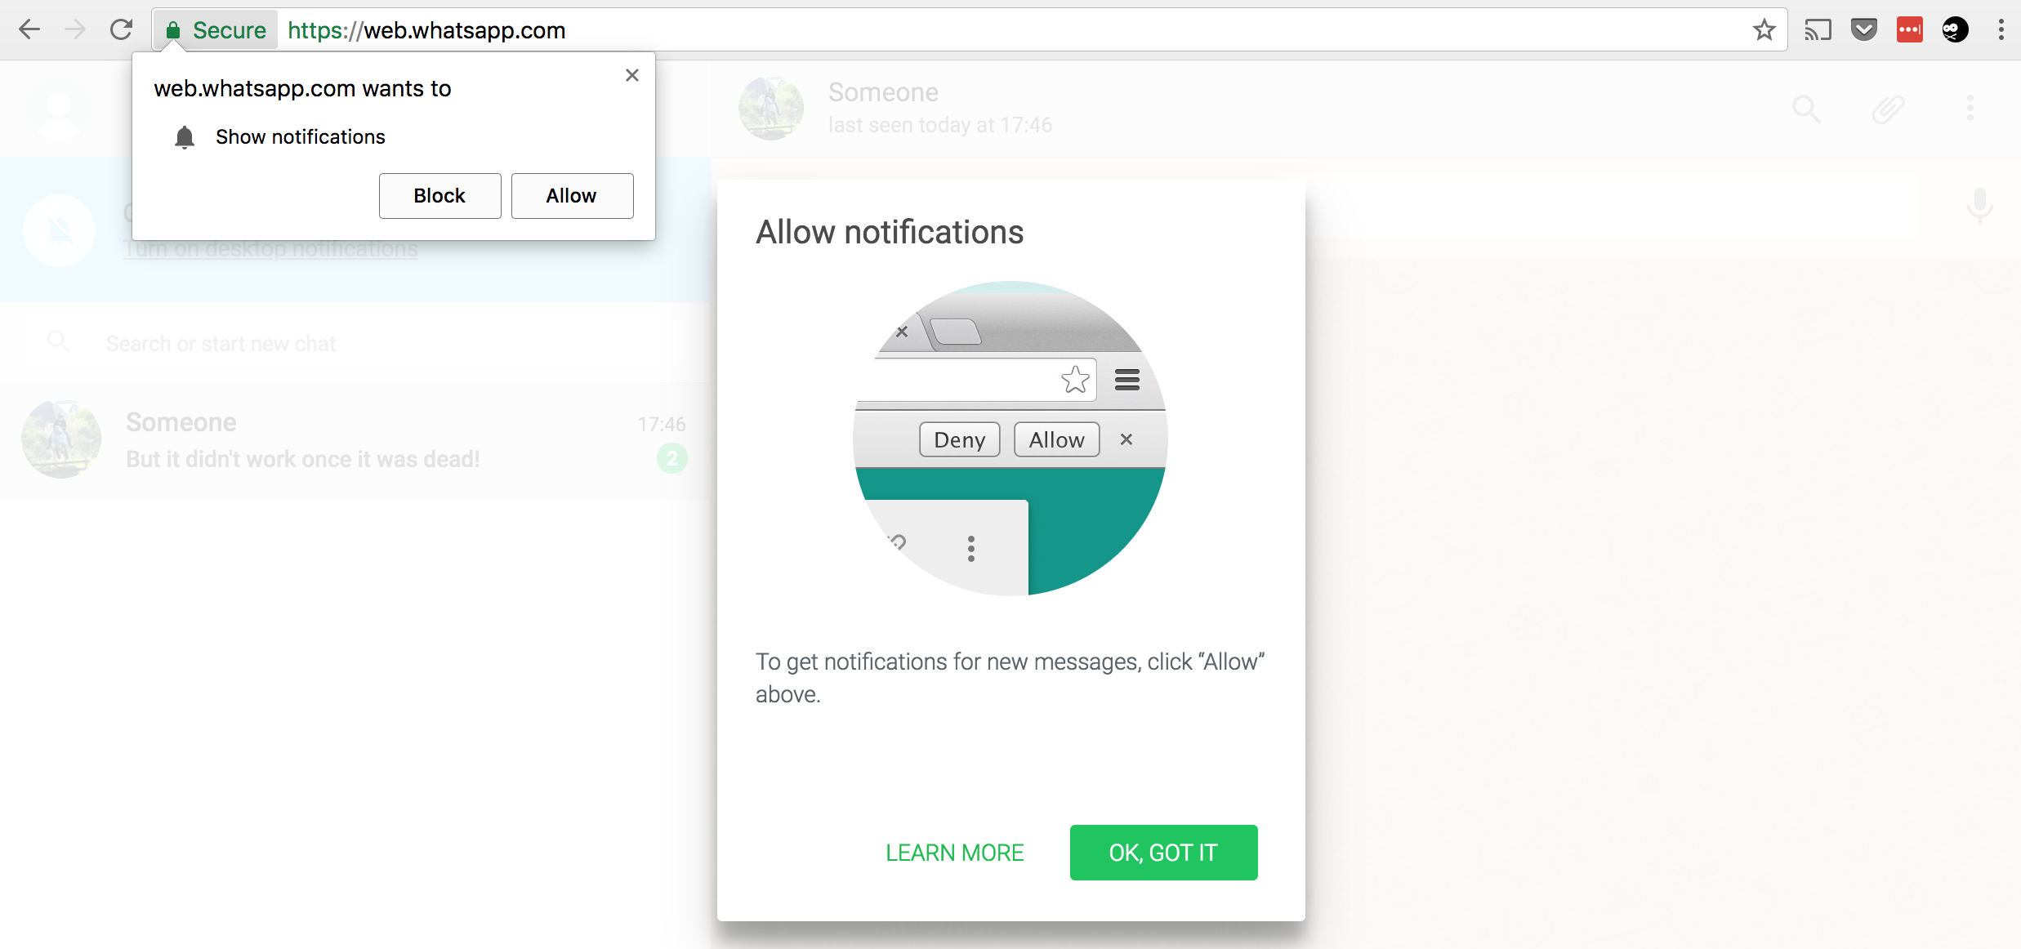Click the magnifier icon in chat search
The height and width of the screenshot is (949, 2021).
click(59, 341)
